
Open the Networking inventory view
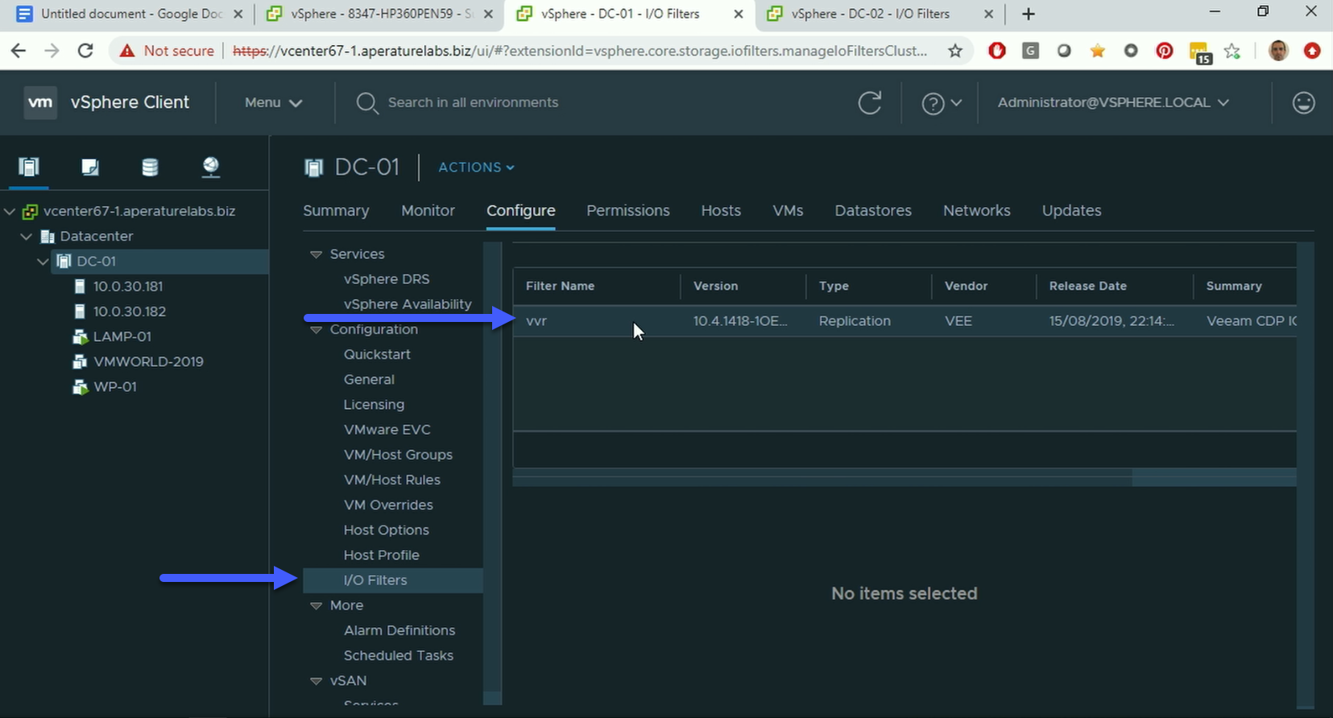[x=210, y=167]
